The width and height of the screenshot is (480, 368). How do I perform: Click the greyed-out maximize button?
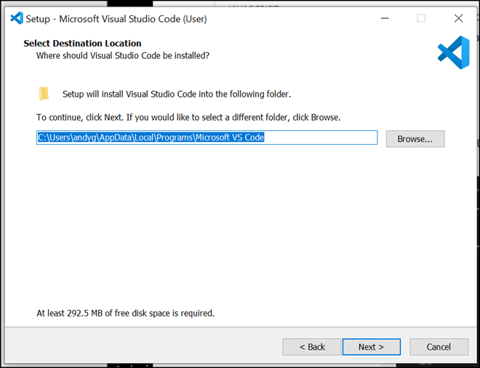coord(421,18)
